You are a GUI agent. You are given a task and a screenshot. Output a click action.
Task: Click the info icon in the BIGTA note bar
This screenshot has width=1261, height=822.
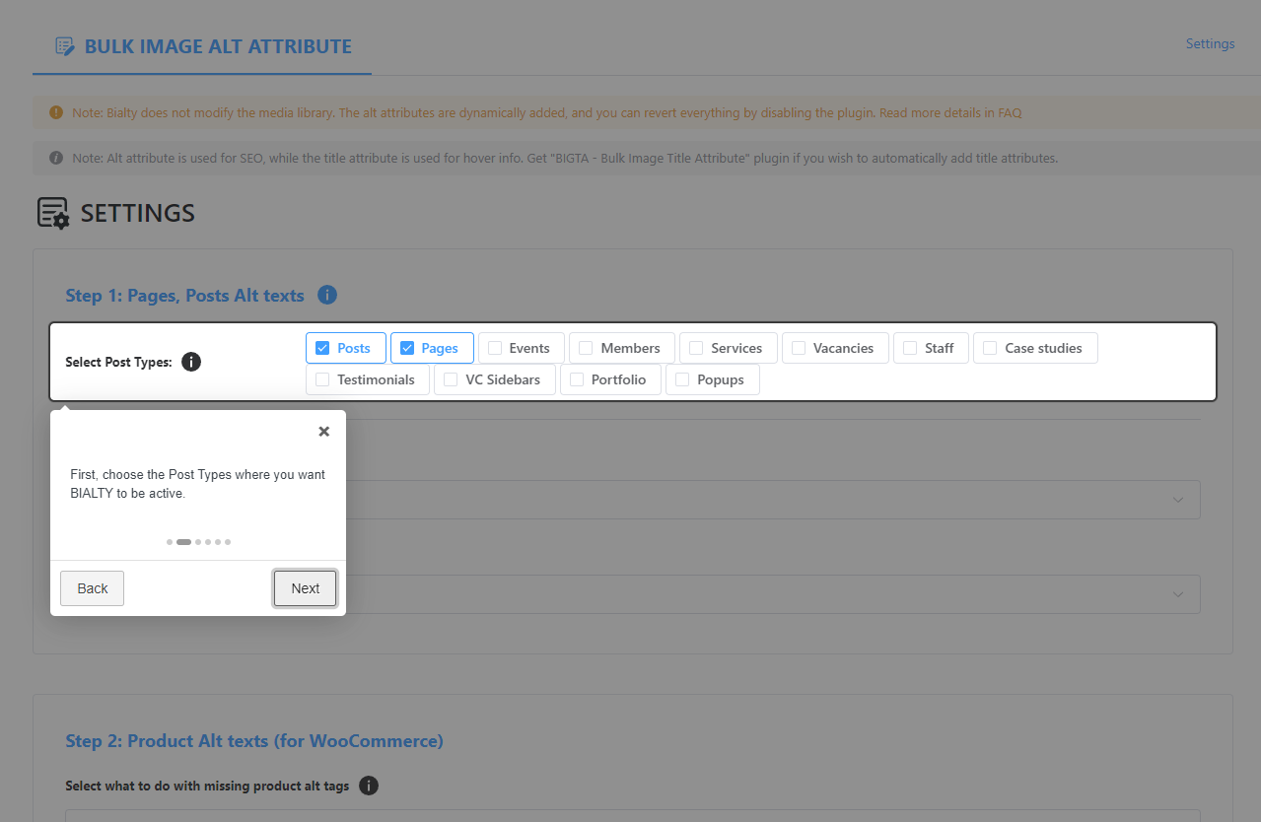[x=56, y=158]
